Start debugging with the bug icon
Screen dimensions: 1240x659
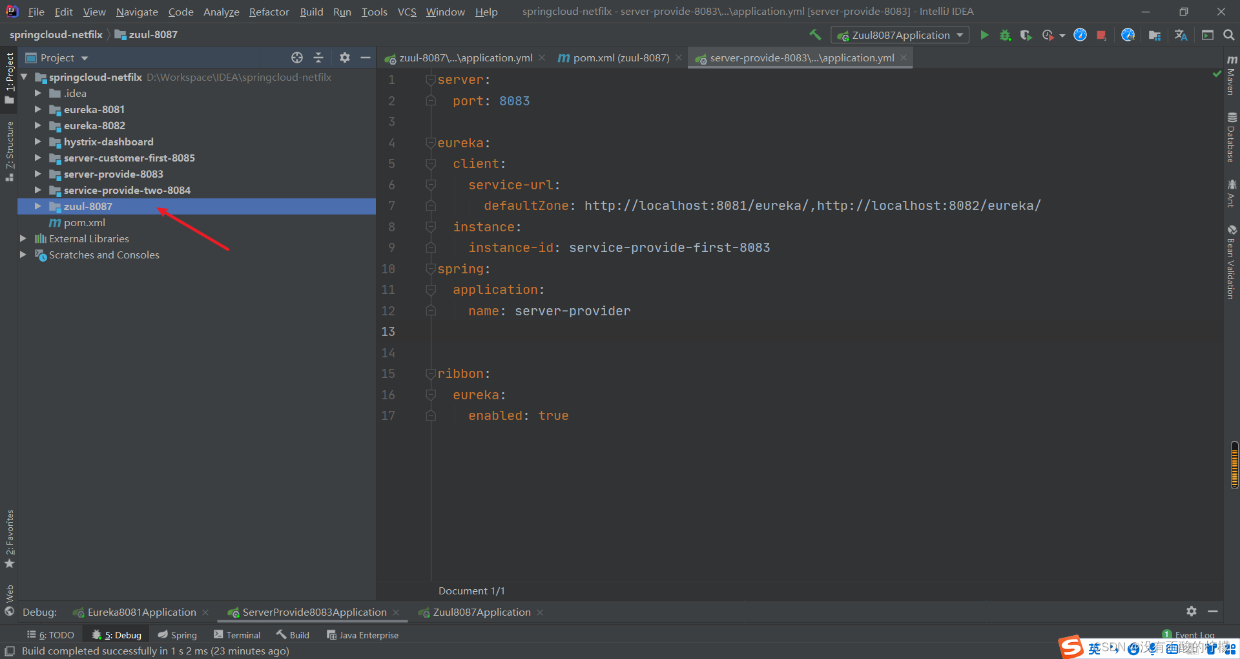click(1005, 35)
